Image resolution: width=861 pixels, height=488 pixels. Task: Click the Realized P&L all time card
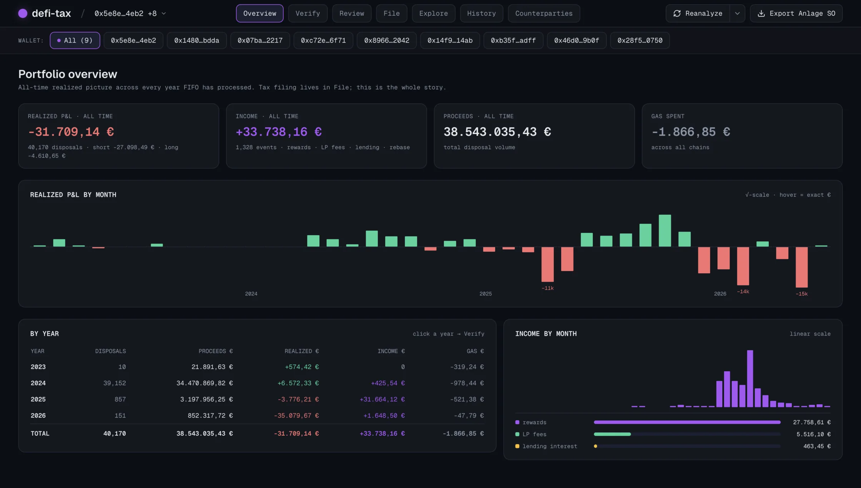pos(118,136)
